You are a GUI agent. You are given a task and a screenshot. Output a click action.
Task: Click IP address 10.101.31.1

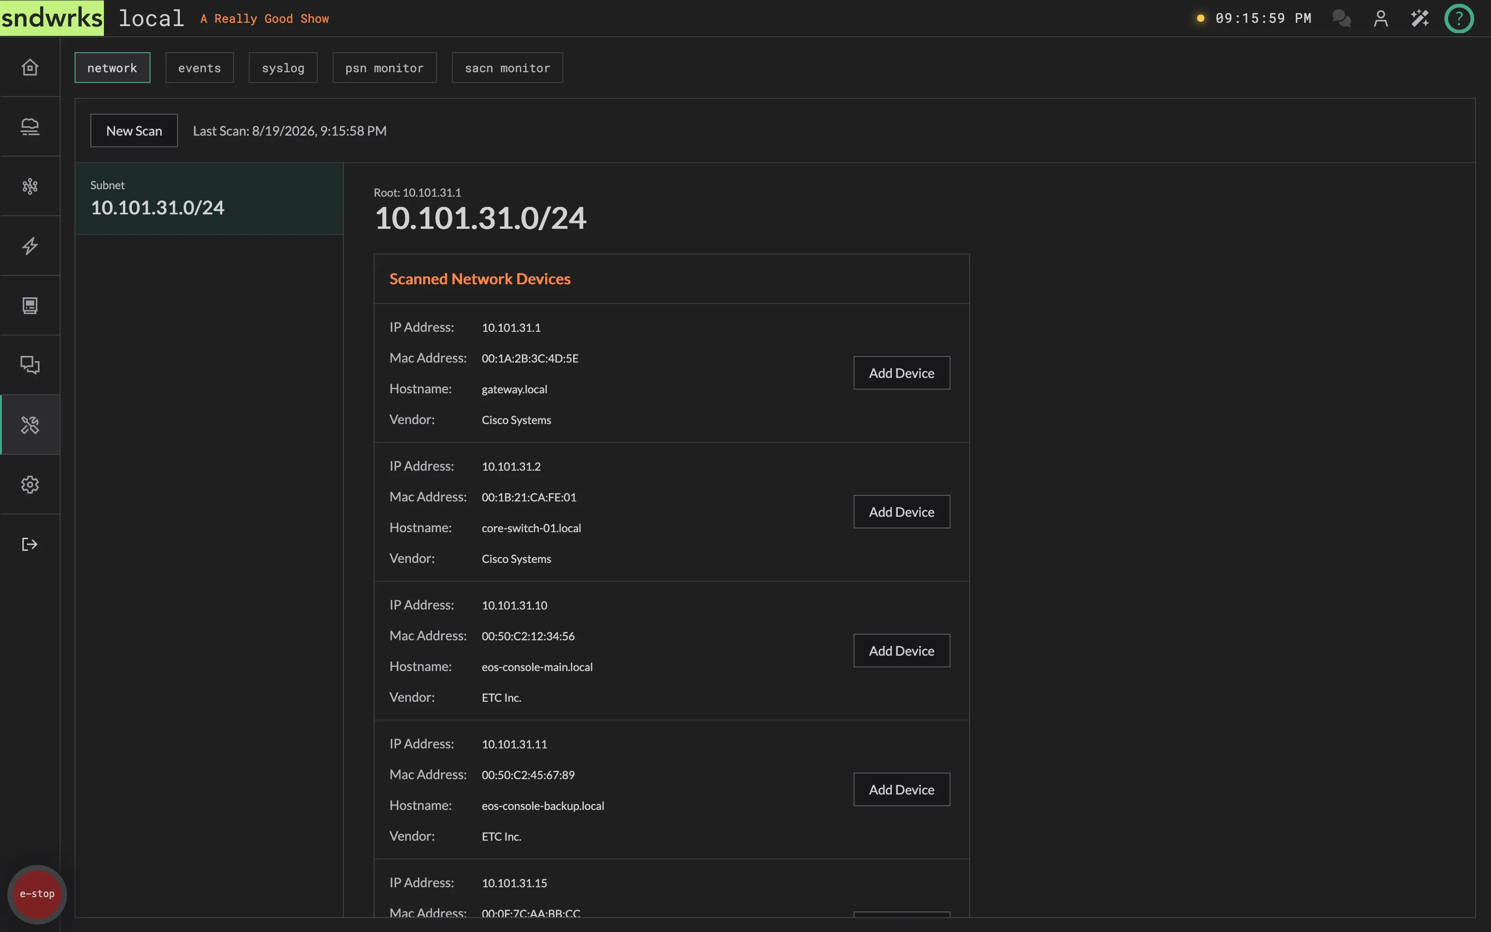click(x=512, y=327)
